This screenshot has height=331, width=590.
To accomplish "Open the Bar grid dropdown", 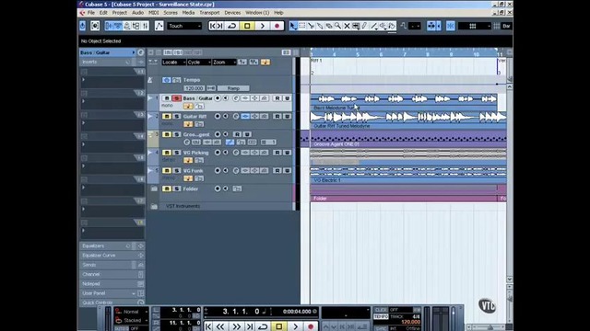I will 506,26.
